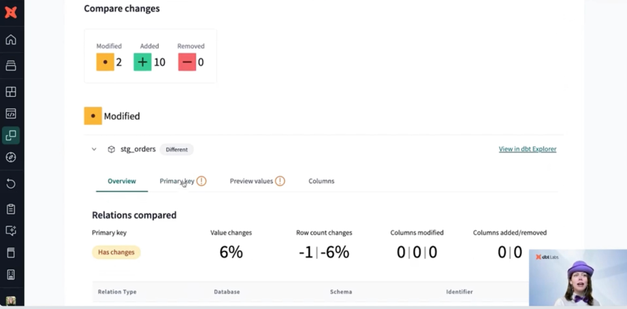The width and height of the screenshot is (627, 309).
Task: Open the clipboard sidebar icon
Action: [x=11, y=209]
